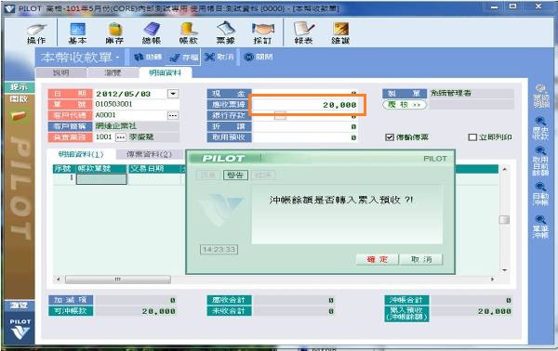This screenshot has width=558, height=351.
Task: Click the grid's scroll-up arrow
Action: 504,169
